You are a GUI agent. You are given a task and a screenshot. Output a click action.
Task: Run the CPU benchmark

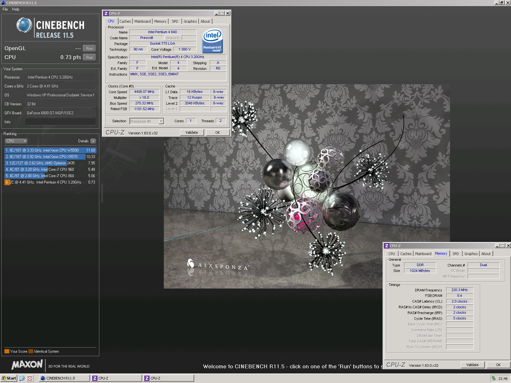[x=89, y=57]
